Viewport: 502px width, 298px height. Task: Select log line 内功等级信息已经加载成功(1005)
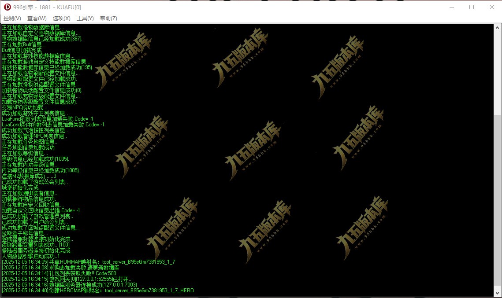41,170
